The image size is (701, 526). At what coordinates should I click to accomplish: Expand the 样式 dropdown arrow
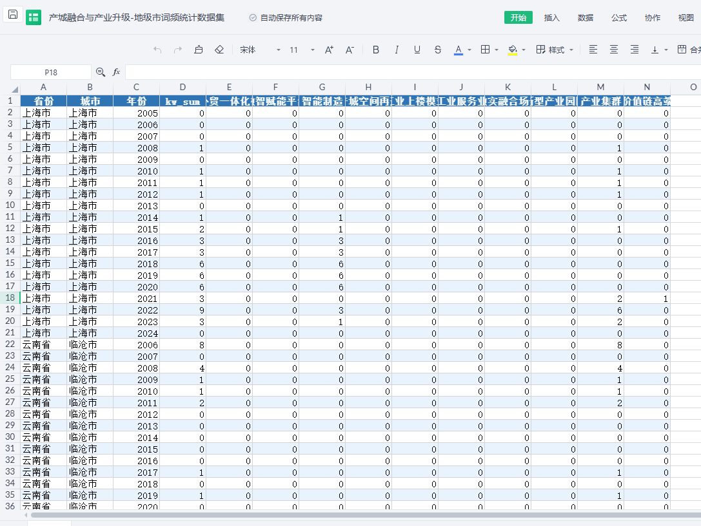(x=571, y=50)
